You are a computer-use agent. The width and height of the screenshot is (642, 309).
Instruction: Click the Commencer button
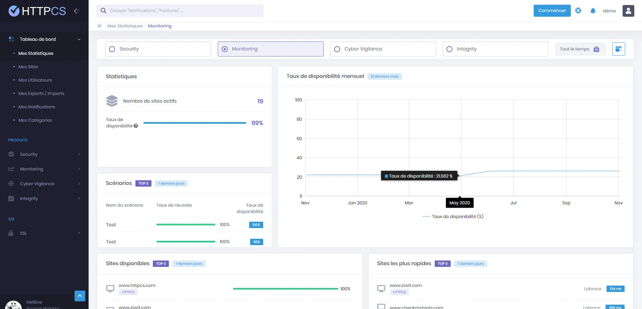[x=552, y=10]
